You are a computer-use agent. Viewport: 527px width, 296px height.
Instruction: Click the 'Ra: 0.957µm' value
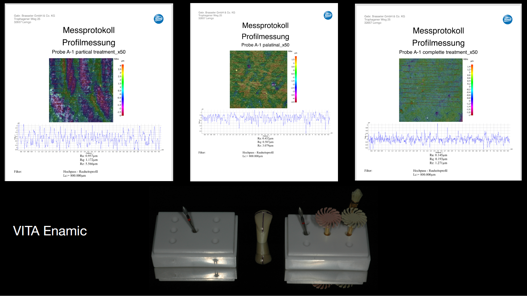(x=89, y=156)
